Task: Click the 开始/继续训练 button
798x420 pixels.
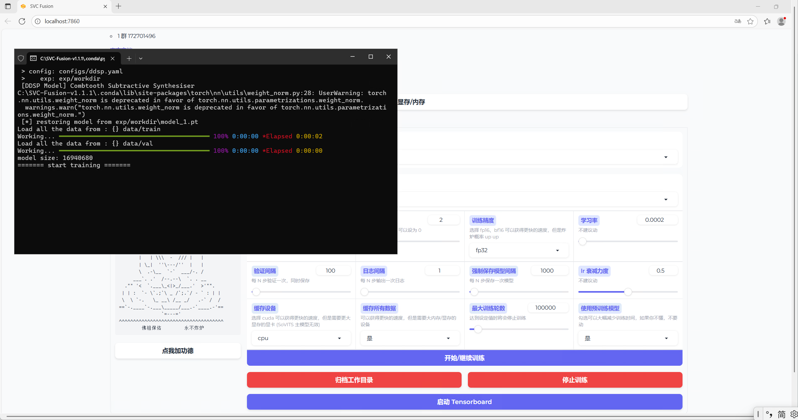Action: coord(464,358)
